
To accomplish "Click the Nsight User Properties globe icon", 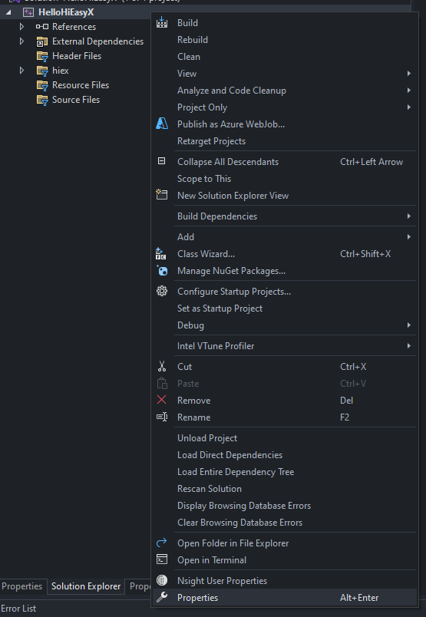I will [162, 580].
